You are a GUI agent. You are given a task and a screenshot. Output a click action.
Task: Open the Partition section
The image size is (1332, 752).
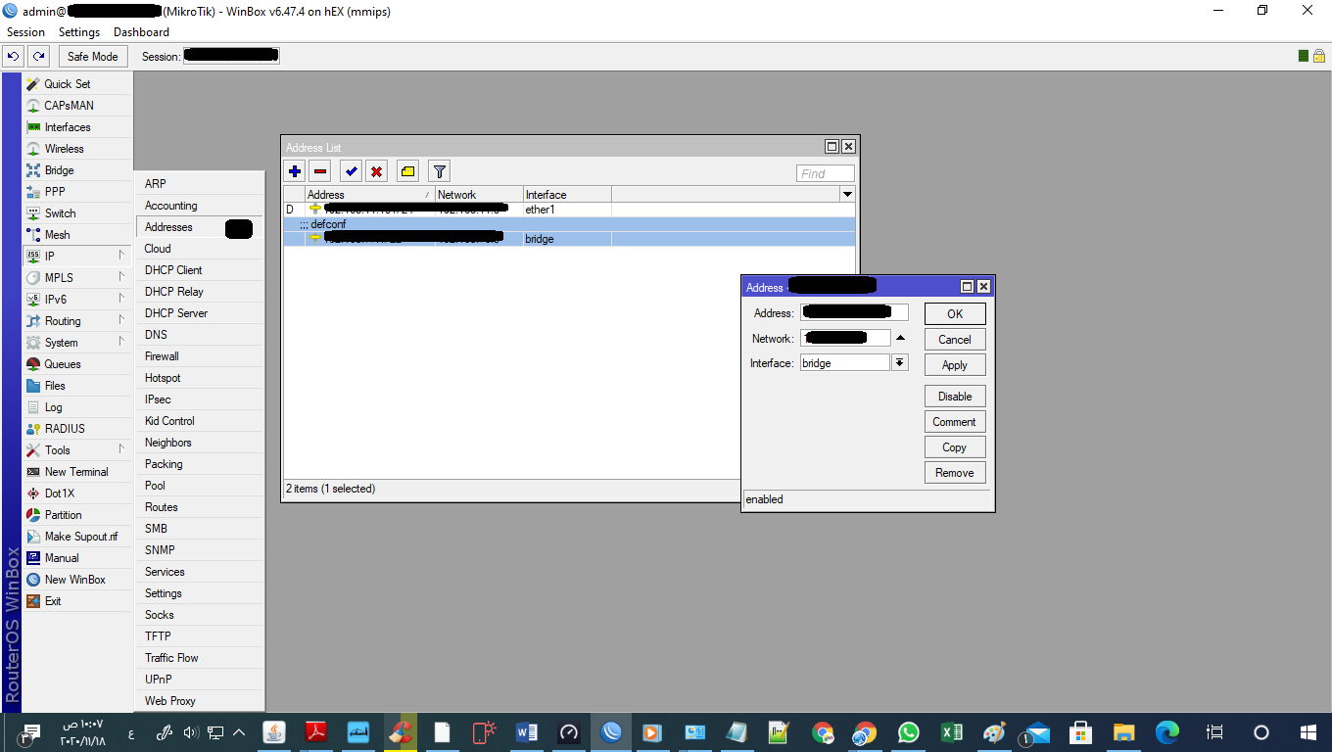click(x=77, y=515)
